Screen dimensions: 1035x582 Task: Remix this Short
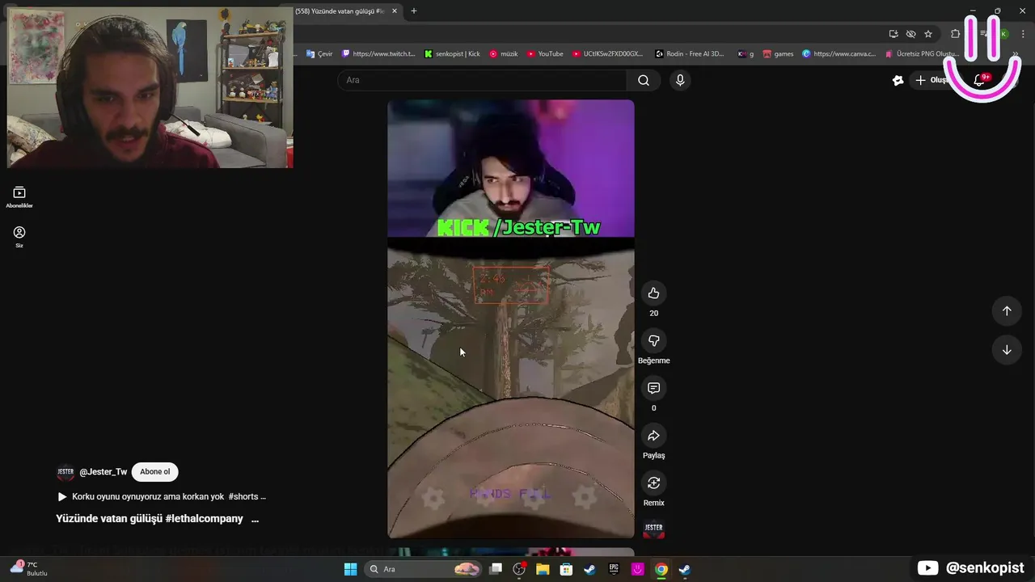point(653,483)
